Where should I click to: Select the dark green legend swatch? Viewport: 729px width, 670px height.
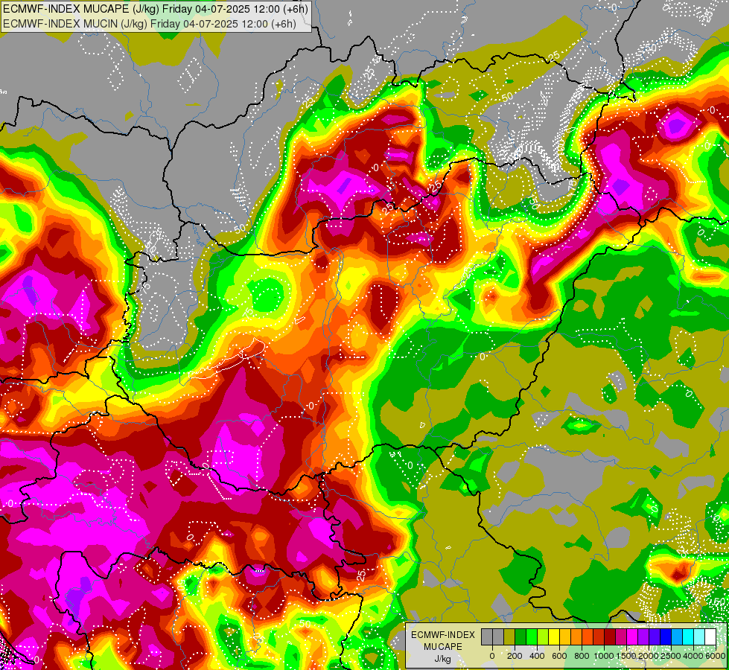tap(521, 637)
